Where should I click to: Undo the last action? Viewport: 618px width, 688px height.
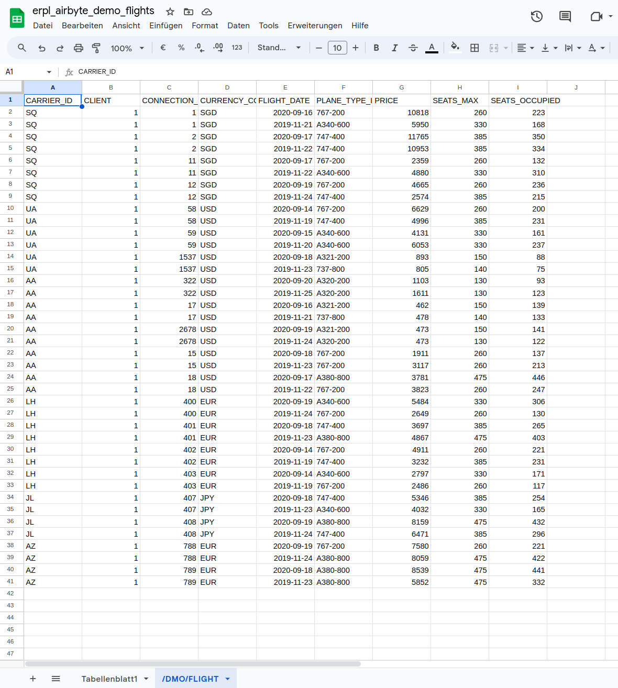coord(42,48)
